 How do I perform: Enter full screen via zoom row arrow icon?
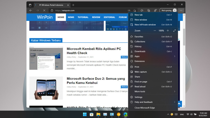[x=174, y=31]
